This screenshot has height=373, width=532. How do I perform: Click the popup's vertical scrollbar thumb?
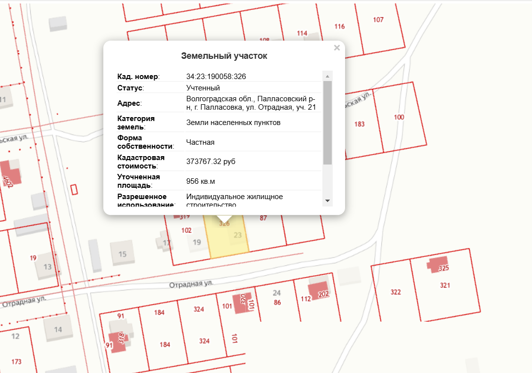point(327,123)
